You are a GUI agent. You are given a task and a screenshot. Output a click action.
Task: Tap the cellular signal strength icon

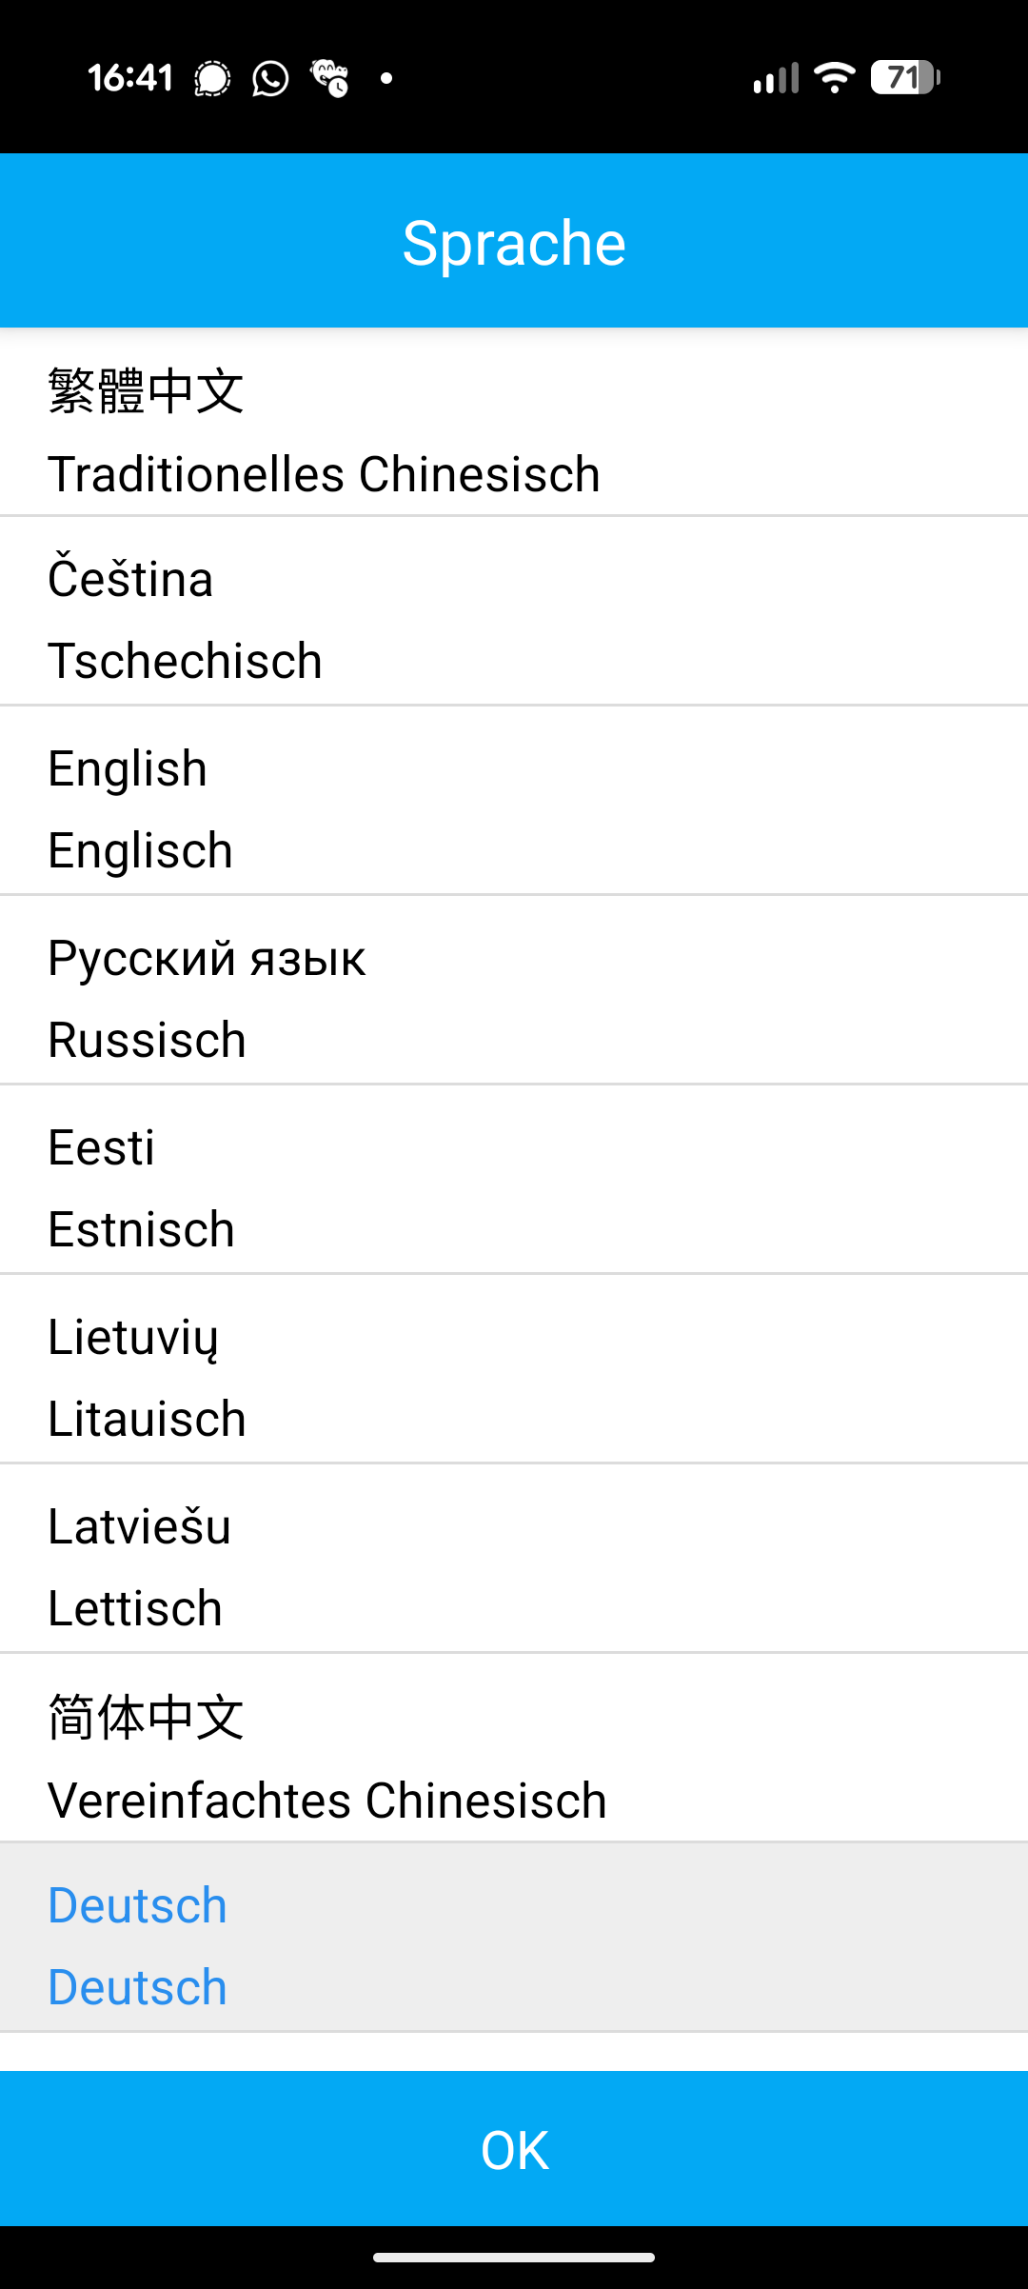[x=775, y=78]
